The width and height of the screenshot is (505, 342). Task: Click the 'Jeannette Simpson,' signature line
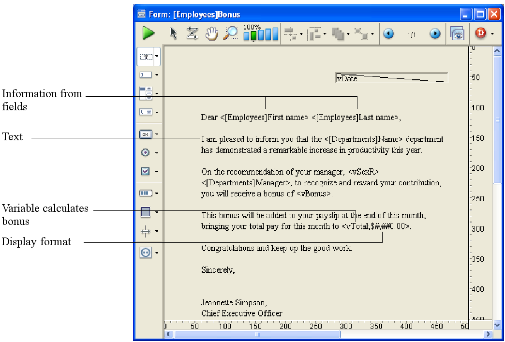tap(234, 302)
